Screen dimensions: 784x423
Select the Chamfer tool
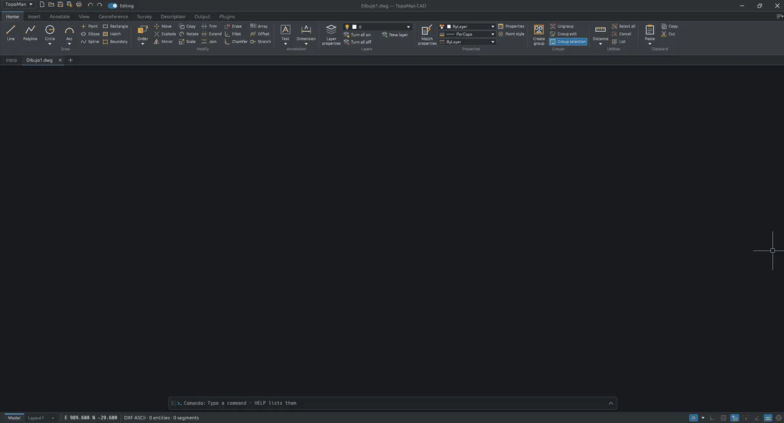[236, 42]
